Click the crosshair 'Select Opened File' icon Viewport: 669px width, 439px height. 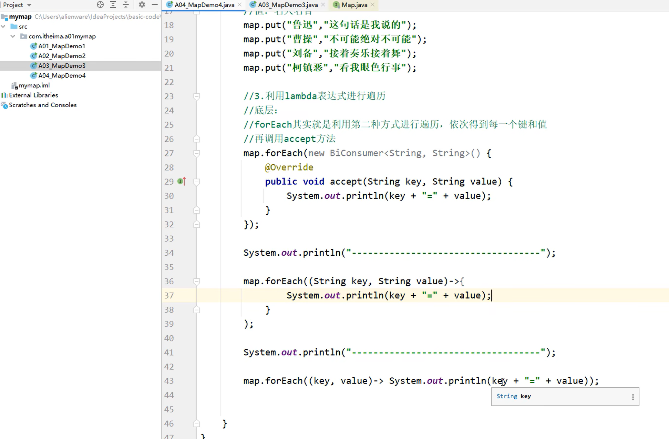[x=100, y=4]
